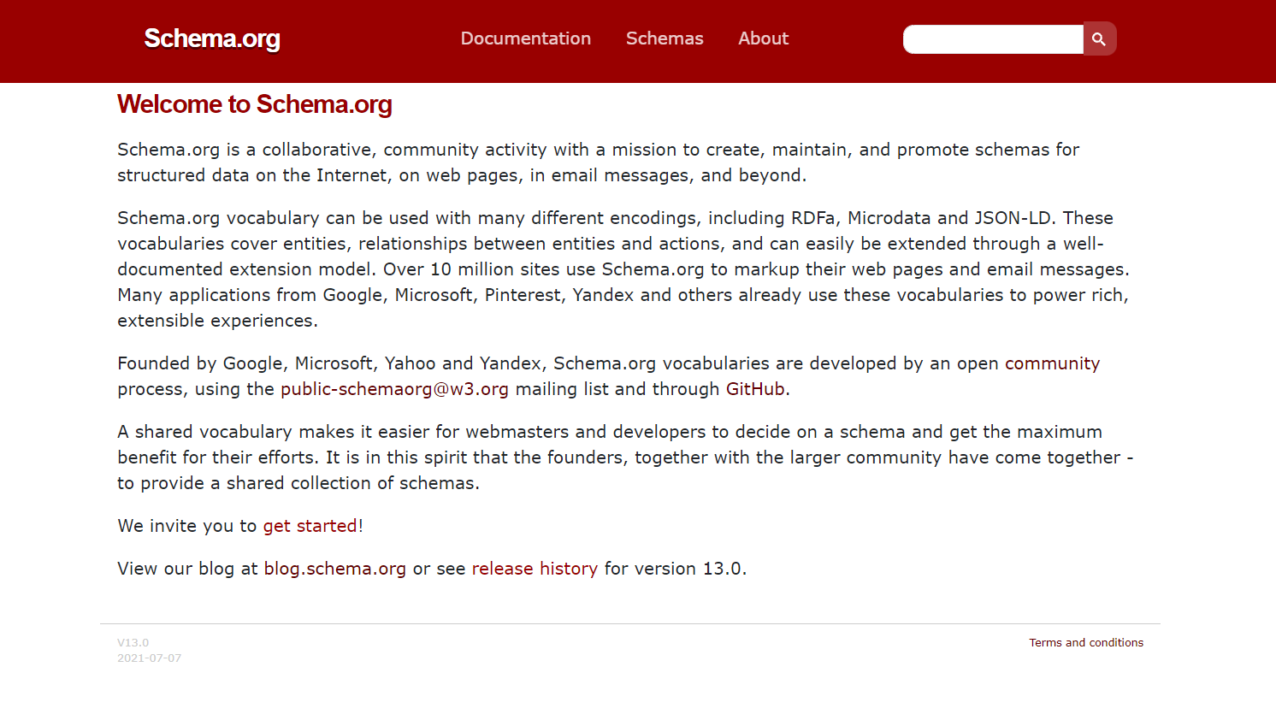This screenshot has height=720, width=1276.
Task: Focus the search input field
Action: (x=994, y=39)
